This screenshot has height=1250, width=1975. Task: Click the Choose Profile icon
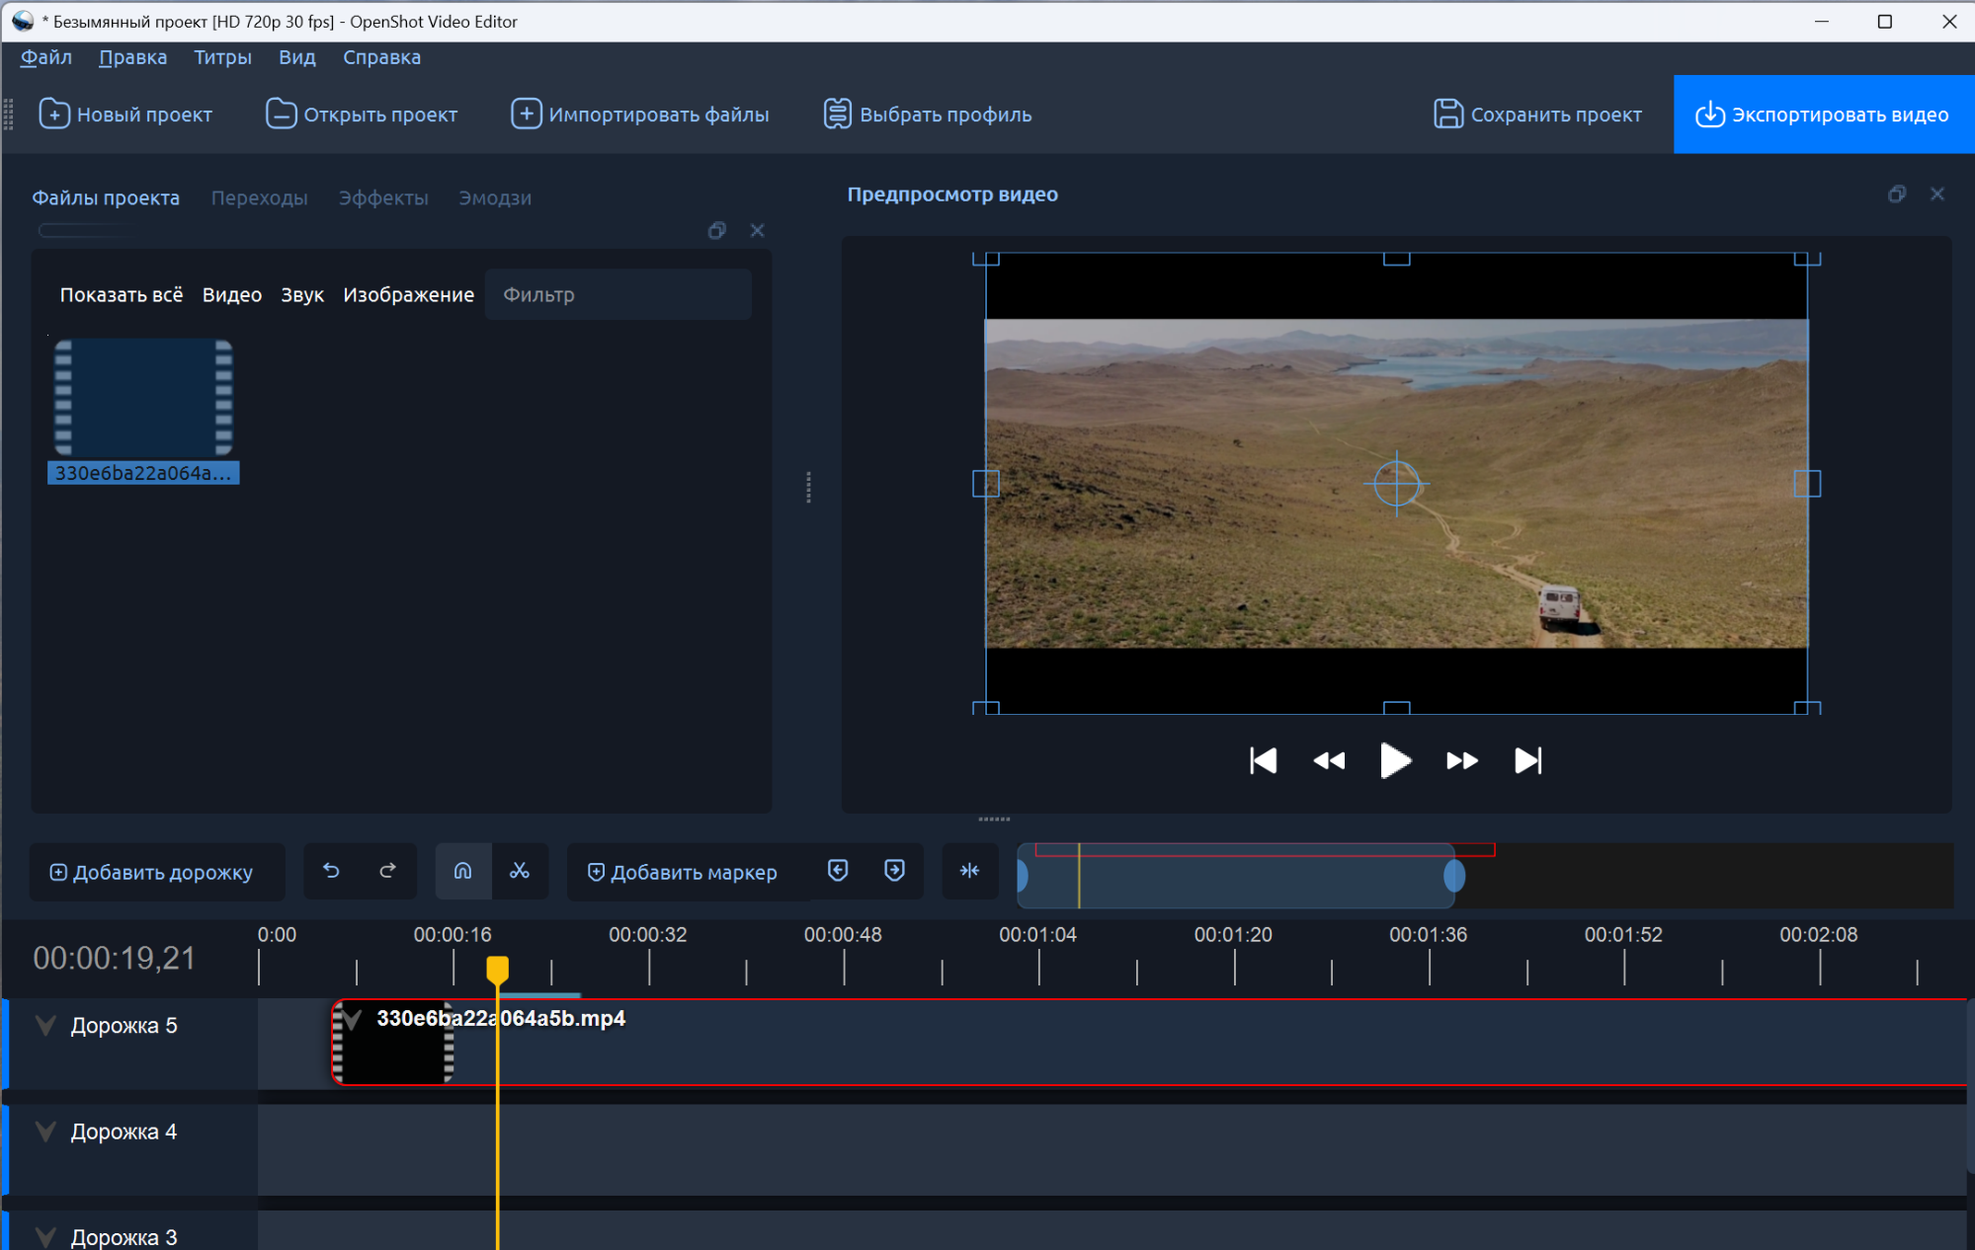[x=837, y=115]
